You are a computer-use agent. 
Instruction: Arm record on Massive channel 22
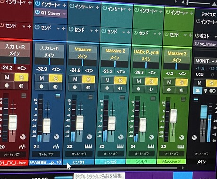[75, 87]
